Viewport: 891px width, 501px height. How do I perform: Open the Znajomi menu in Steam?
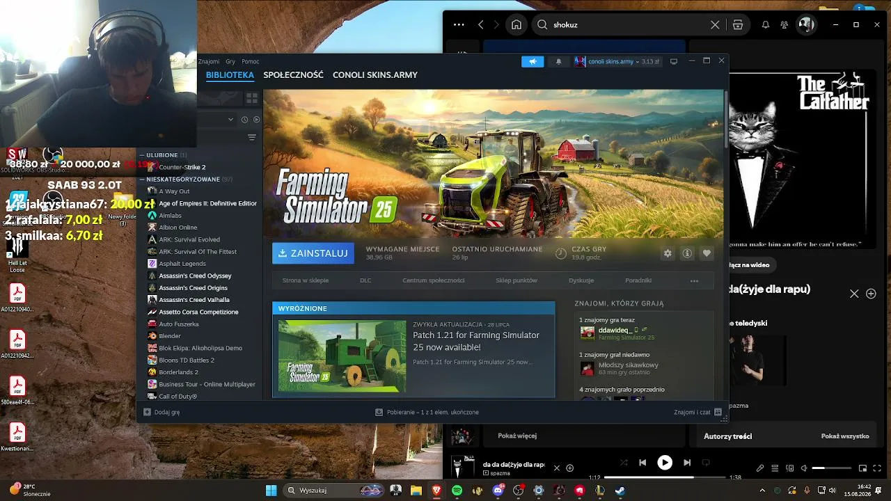point(209,61)
